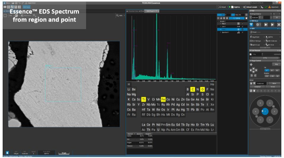Collapse the SEM Scan panel
This screenshot has height=158, width=284.
pos(278,21)
